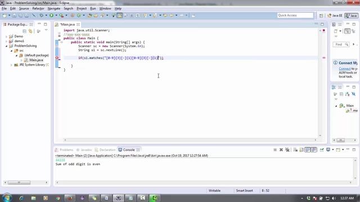Click the Run Last Tool (external tools) icon
Viewport: 360px width, 202px height.
coord(61,15)
